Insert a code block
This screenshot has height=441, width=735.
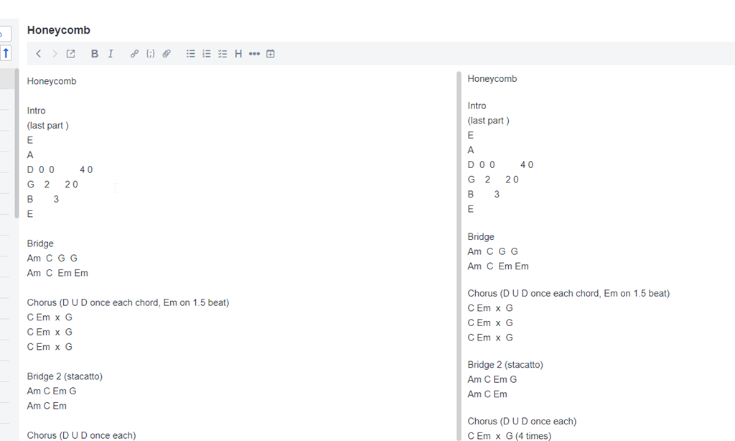[x=150, y=54]
